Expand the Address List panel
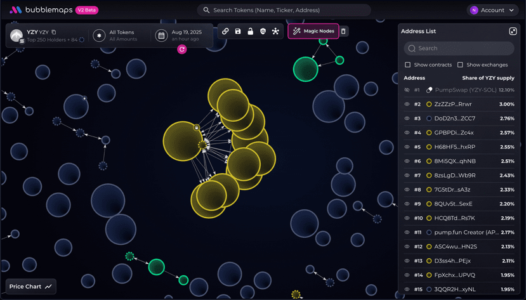Image resolution: width=526 pixels, height=300 pixels. (x=513, y=31)
